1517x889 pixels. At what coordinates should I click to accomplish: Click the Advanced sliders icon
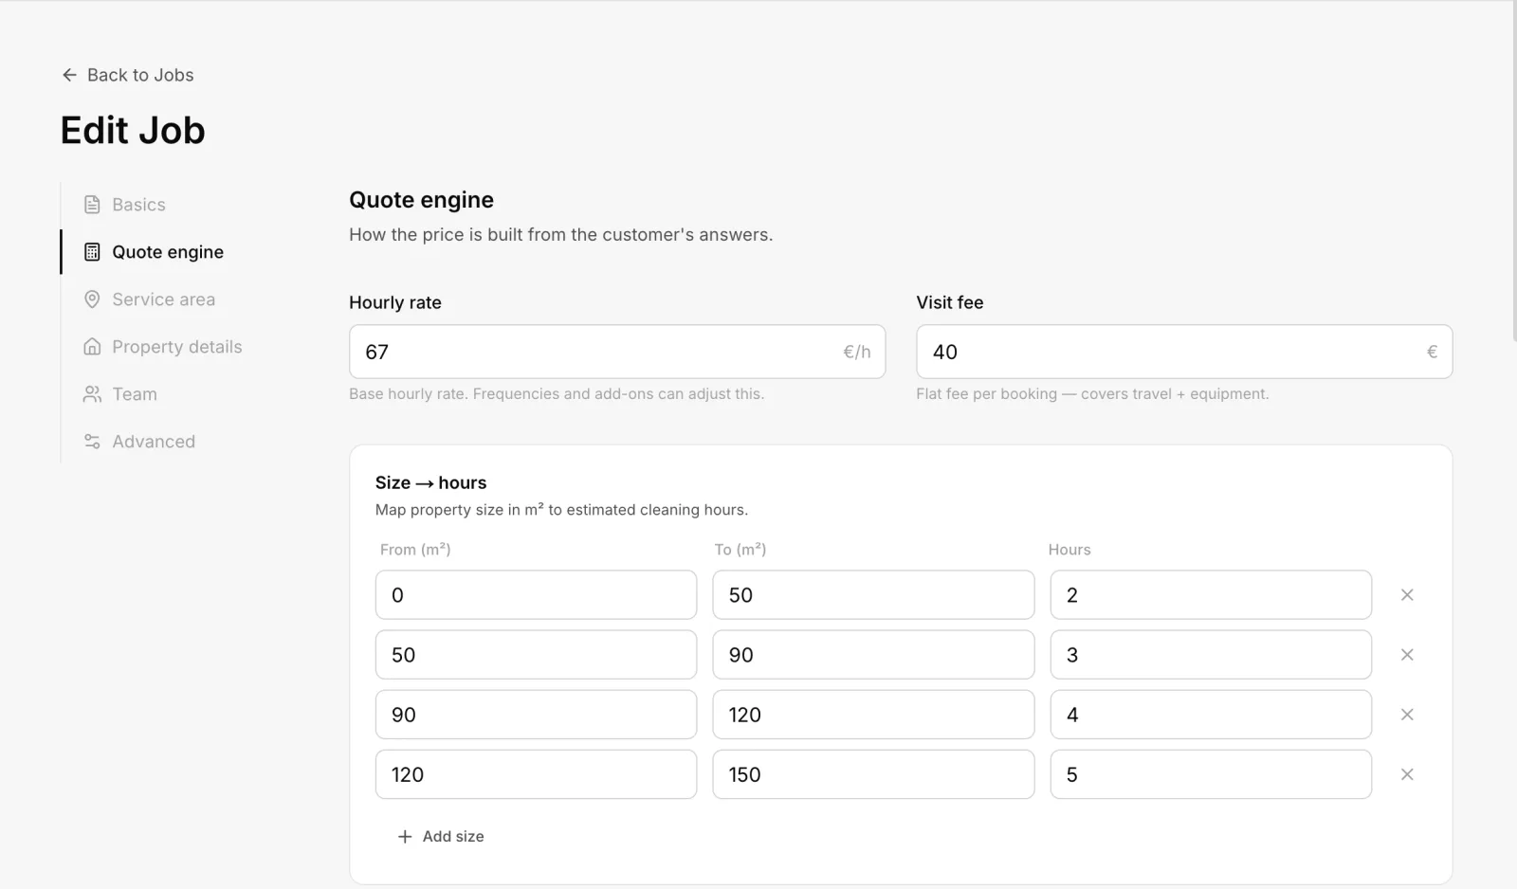(x=92, y=442)
